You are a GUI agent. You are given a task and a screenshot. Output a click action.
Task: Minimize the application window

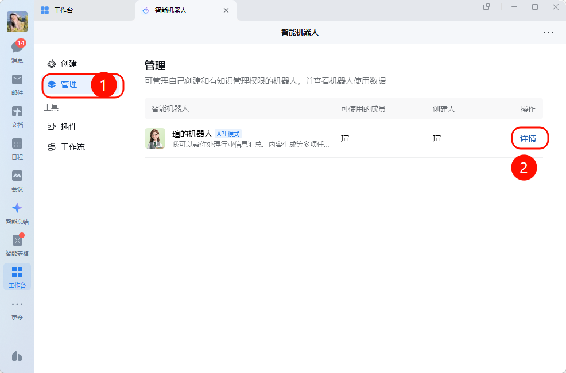click(x=514, y=7)
